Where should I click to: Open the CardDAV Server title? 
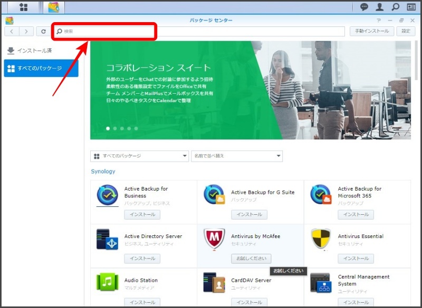point(251,280)
